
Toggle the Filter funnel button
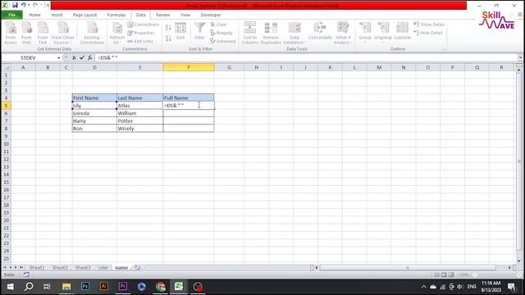coord(199,31)
